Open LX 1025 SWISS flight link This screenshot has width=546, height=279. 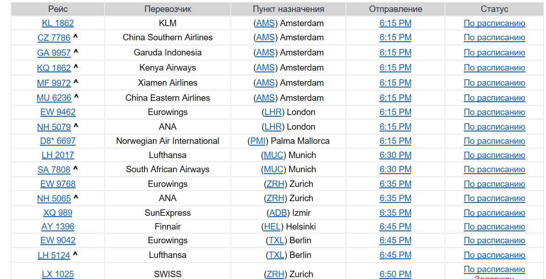pos(58,274)
